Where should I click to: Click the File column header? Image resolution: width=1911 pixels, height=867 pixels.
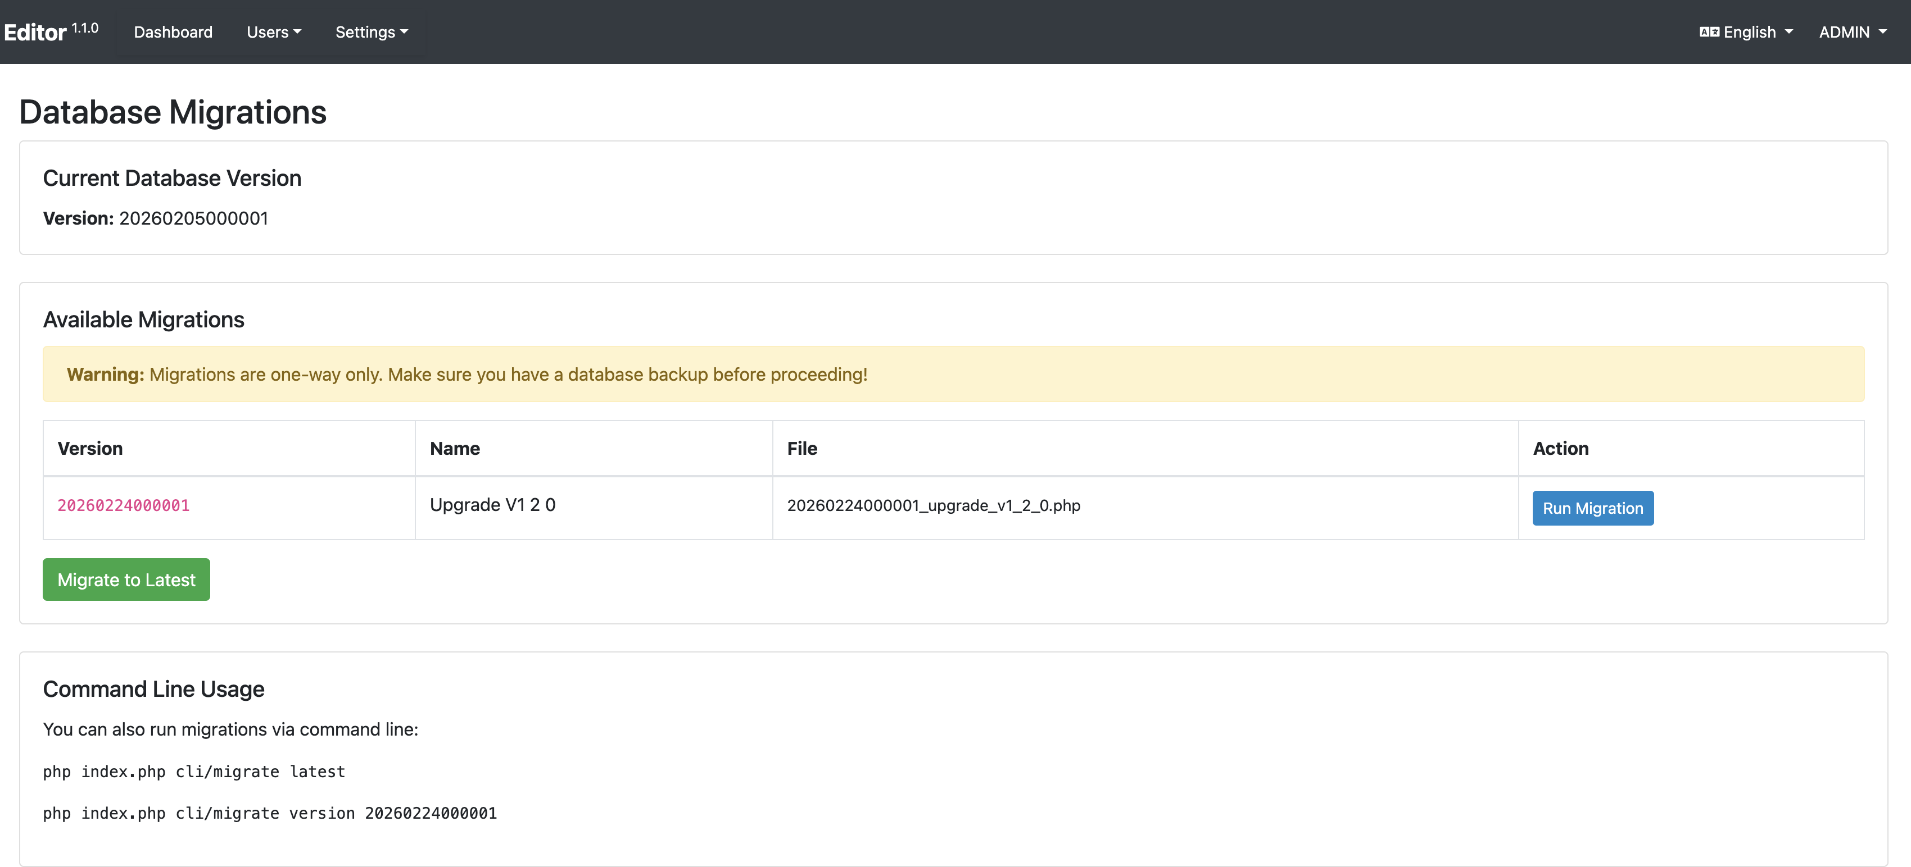[802, 448]
